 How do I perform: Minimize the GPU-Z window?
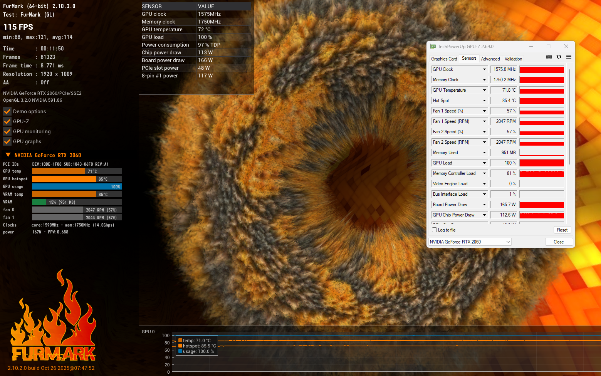(x=531, y=47)
